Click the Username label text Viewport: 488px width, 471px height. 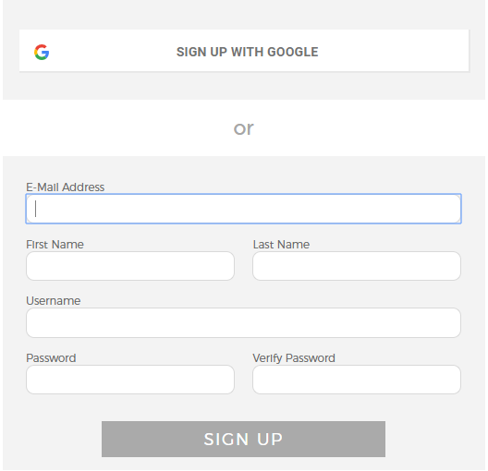tap(54, 301)
